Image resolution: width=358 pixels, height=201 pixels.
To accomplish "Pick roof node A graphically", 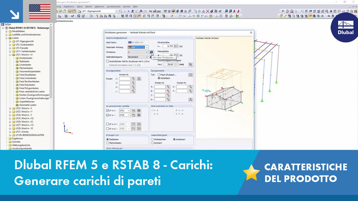I will [x=168, y=87].
